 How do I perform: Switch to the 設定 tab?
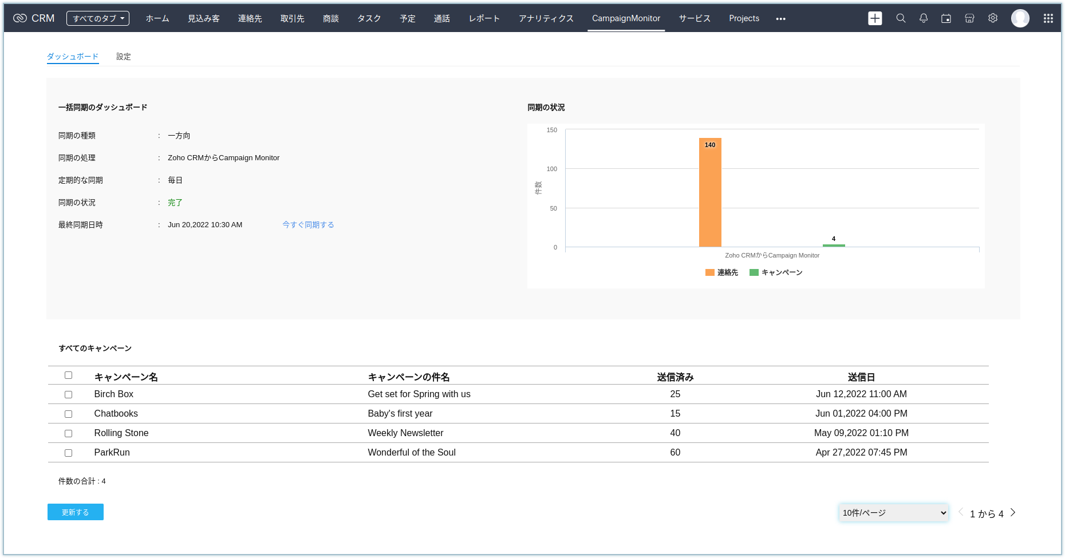(123, 57)
